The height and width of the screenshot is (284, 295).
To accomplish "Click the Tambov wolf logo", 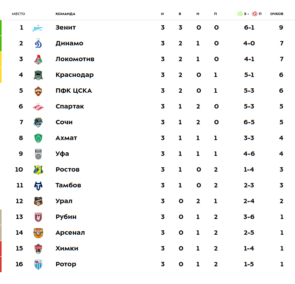I will (x=38, y=185).
